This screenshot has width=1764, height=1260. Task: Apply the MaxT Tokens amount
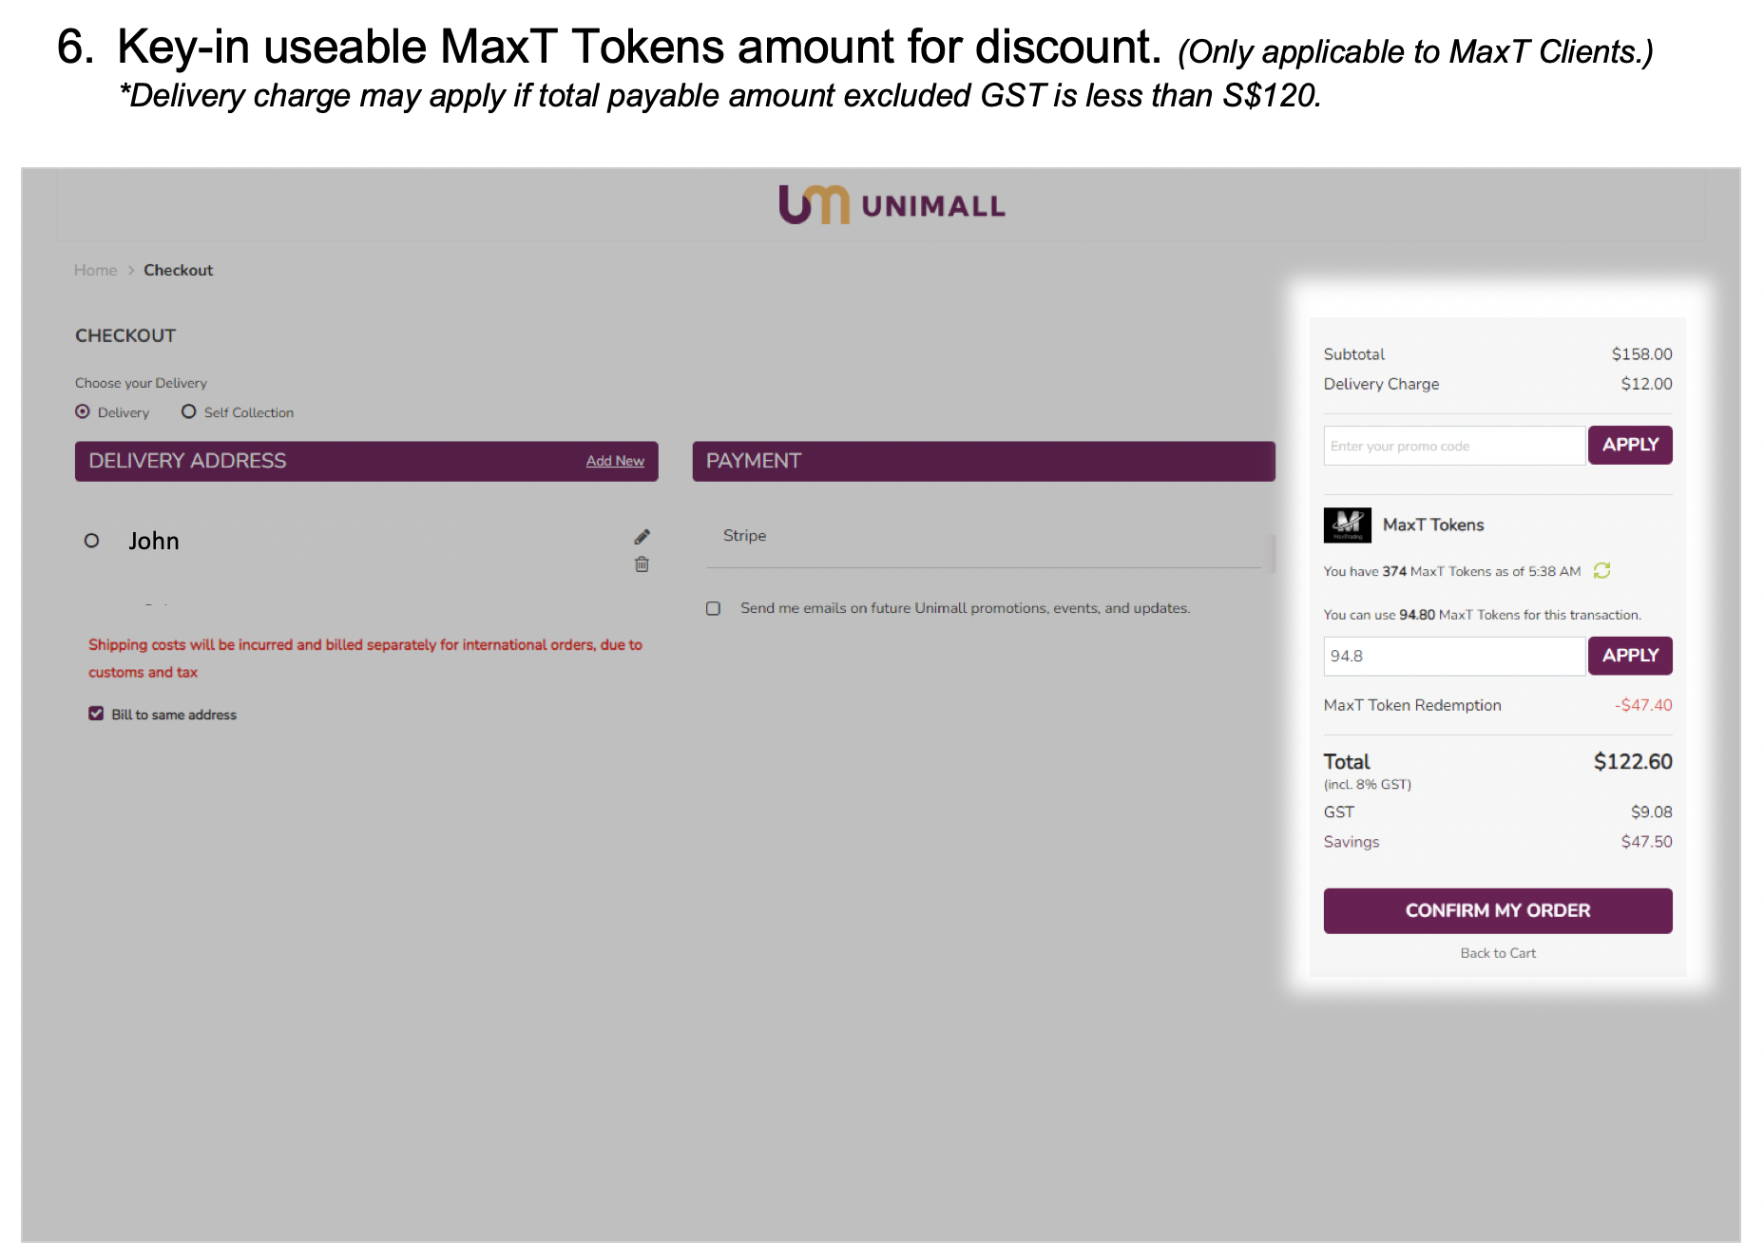tap(1630, 656)
